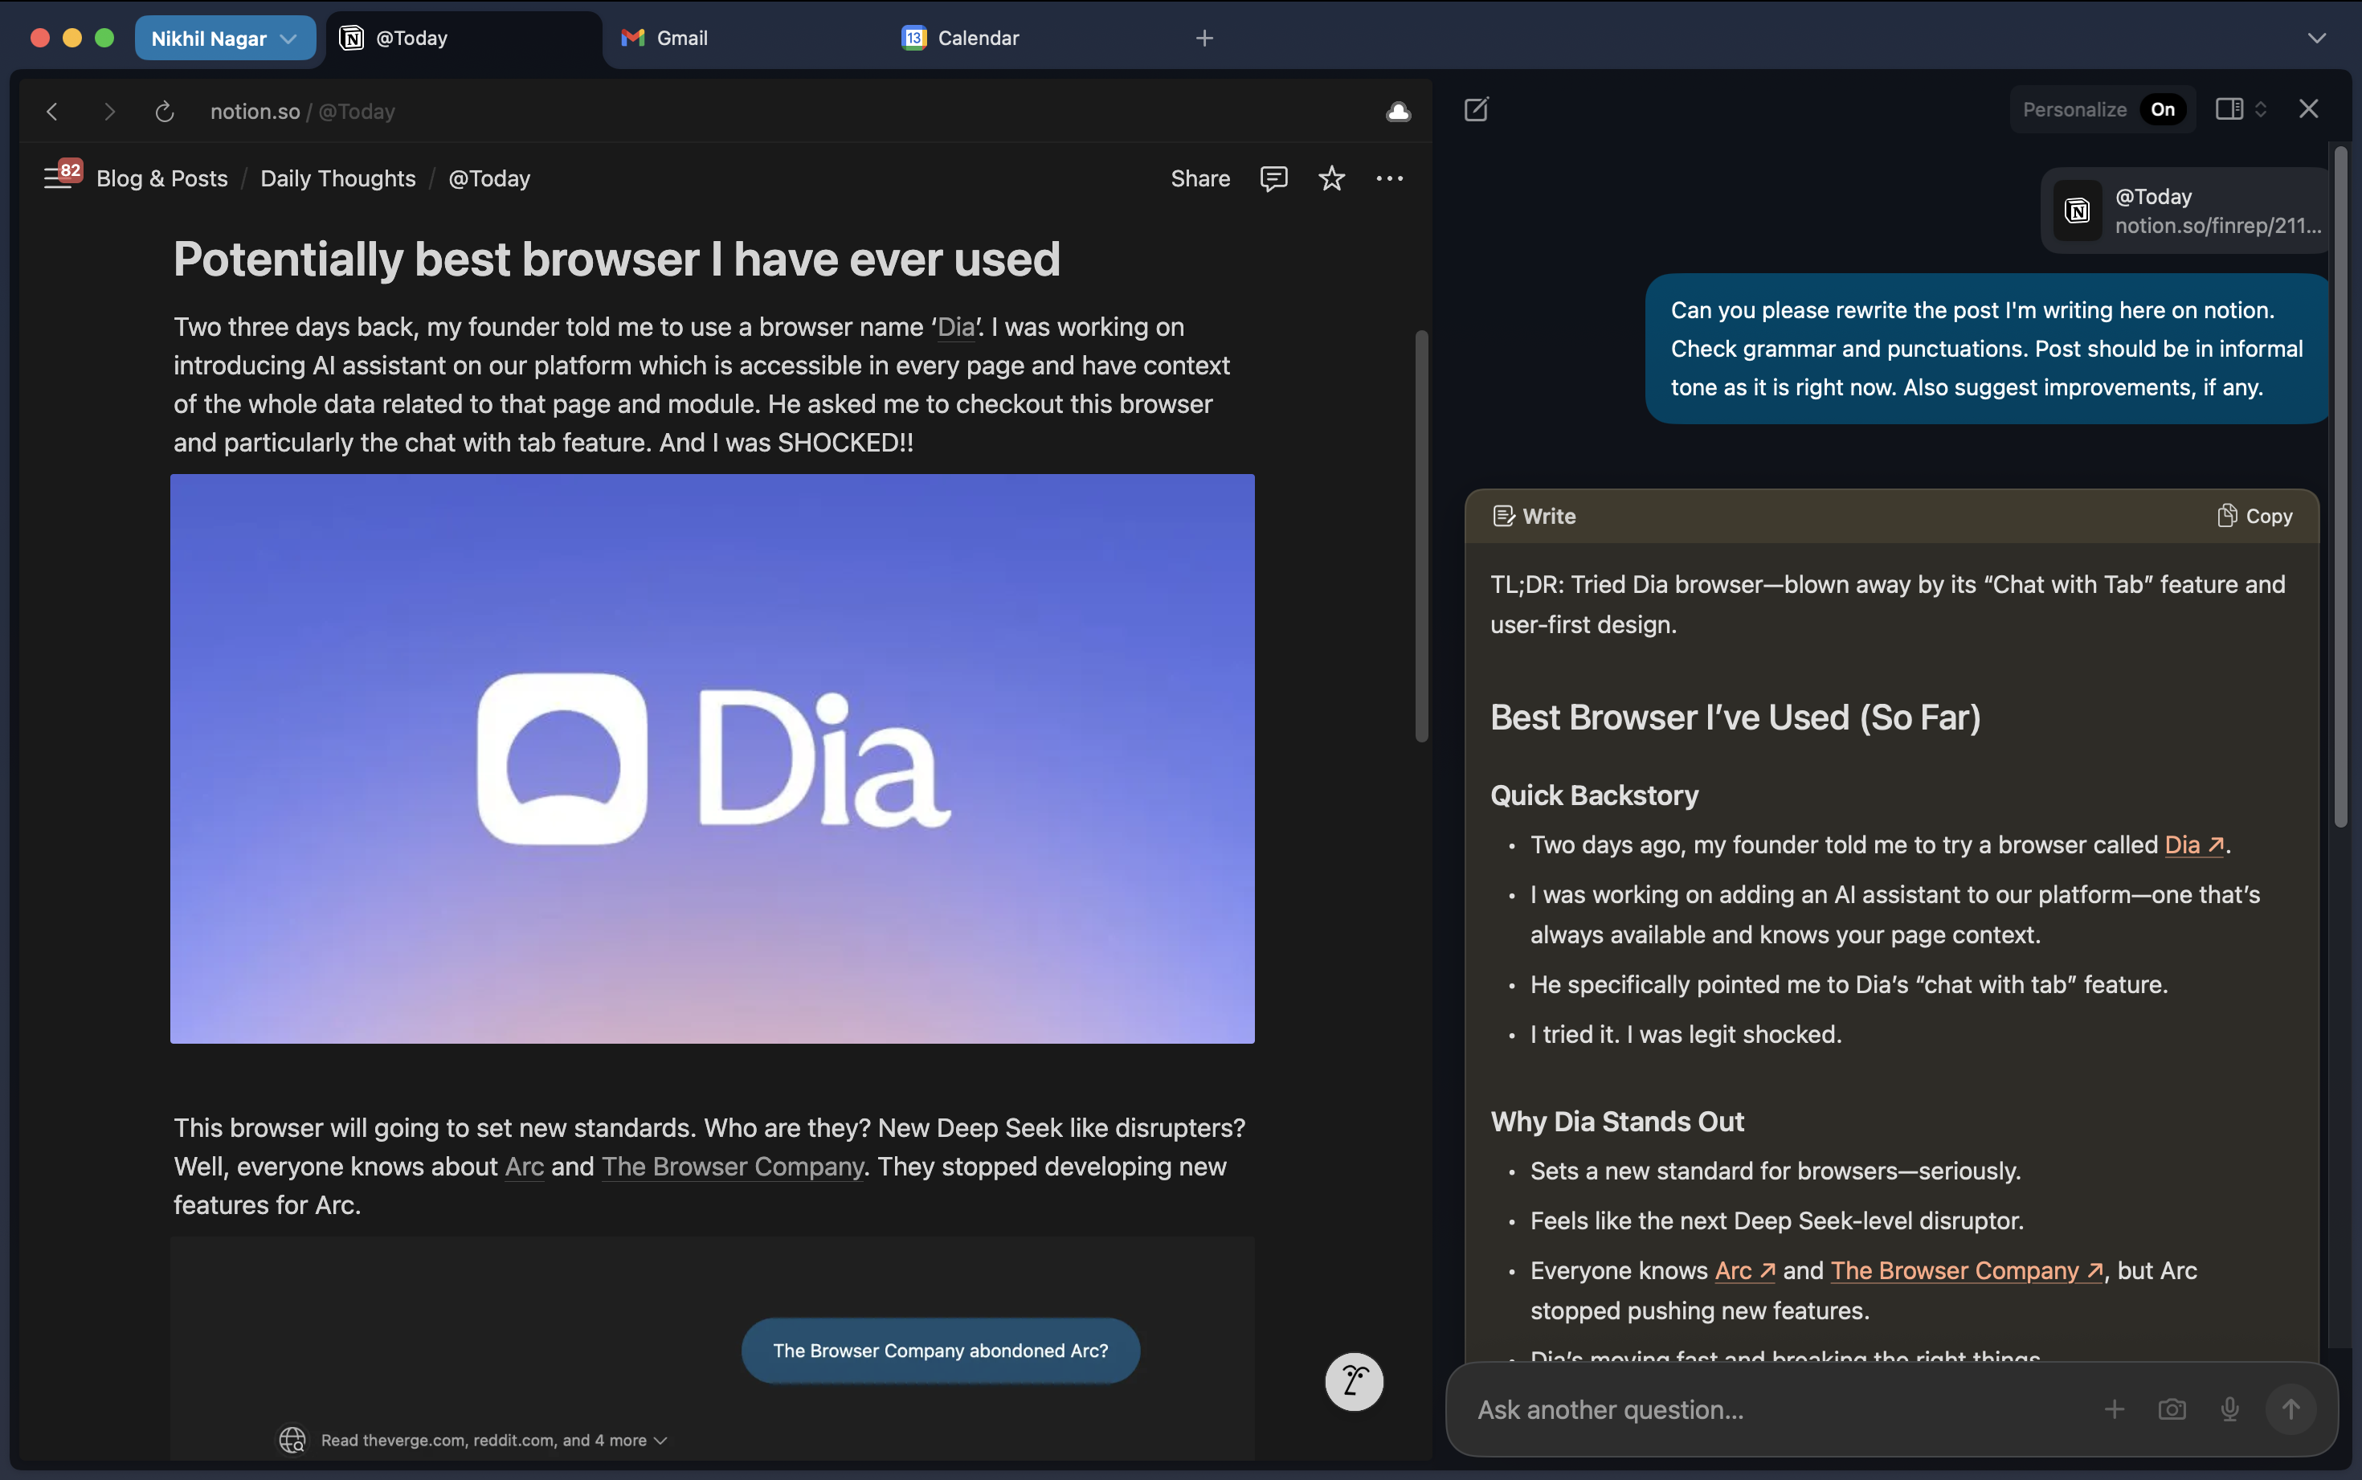
Task: Copy the rewritten response
Action: (2254, 516)
